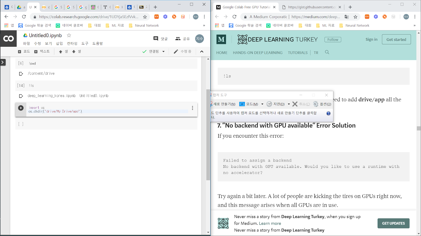Screen dimensions: 421x236
Task: Open Medium search magnifier
Action: [327, 52]
